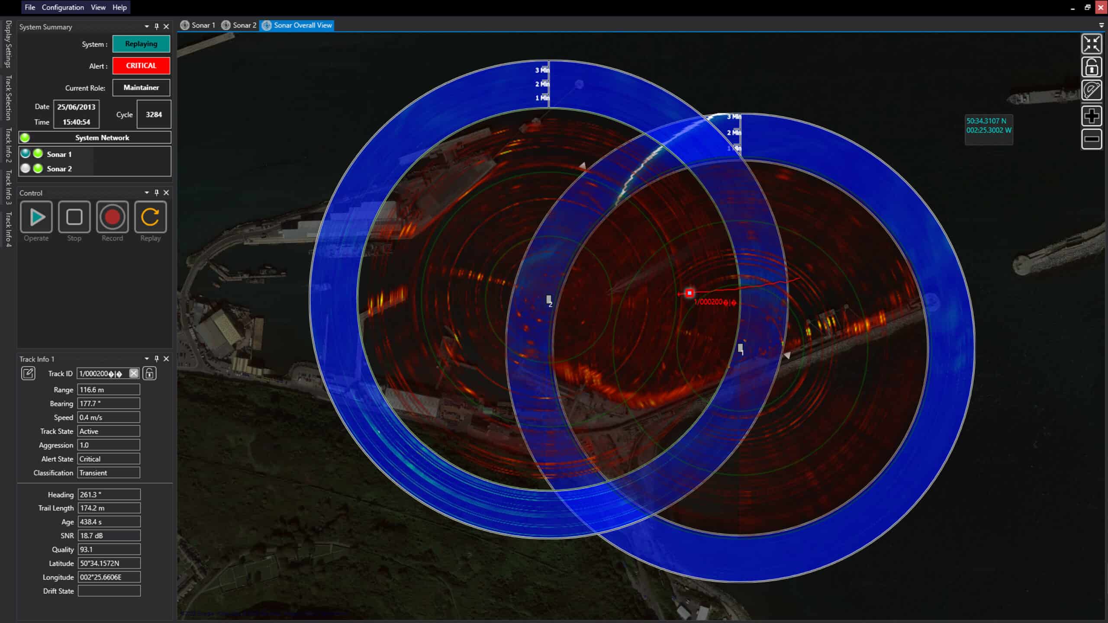Click the edit track icon beside Track ID
The height and width of the screenshot is (623, 1108).
click(28, 373)
